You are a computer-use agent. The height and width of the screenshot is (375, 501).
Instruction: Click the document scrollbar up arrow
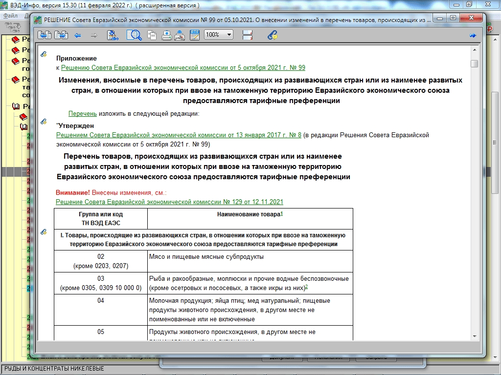(x=475, y=50)
